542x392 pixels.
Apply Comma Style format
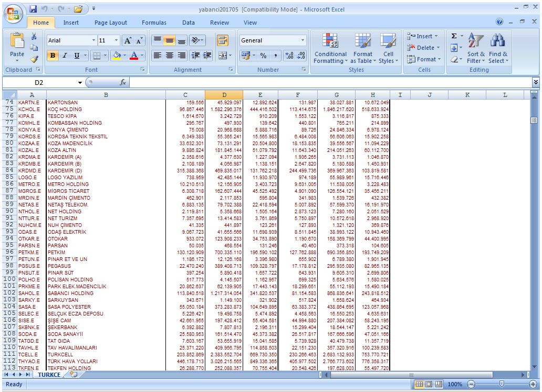(276, 55)
